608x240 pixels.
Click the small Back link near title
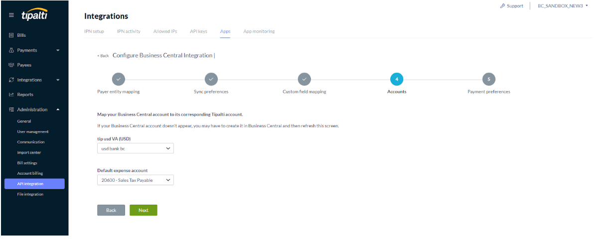(x=103, y=56)
